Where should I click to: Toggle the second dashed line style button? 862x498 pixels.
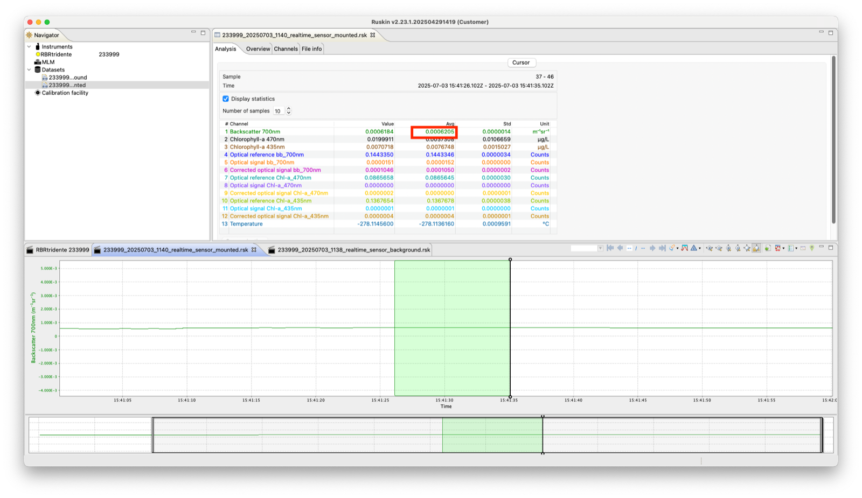click(643, 248)
